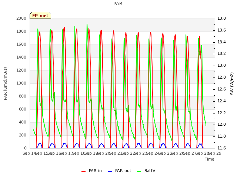237x178 pixels.
Task: Click the 1200 left axis tick label
Action: 21,70
